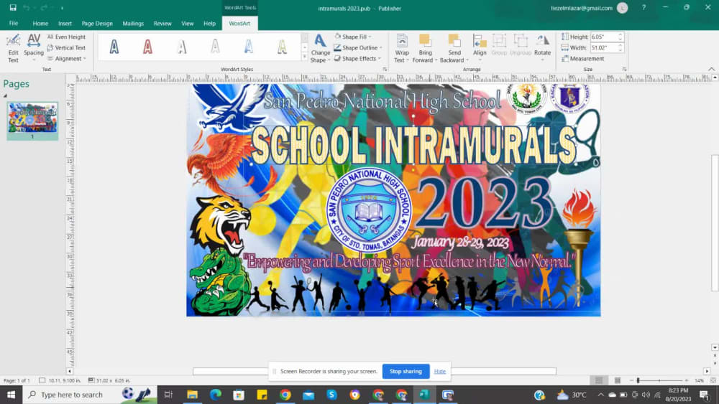Select the light blue WordArt style
Screen dimensions: 719x404
pos(249,47)
